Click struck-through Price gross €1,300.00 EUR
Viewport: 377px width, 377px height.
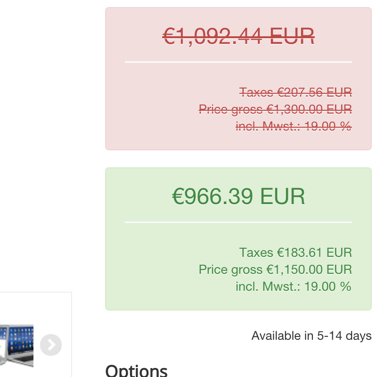click(x=275, y=109)
